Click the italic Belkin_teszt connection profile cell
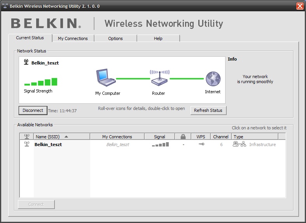This screenshot has width=306, height=223. point(118,145)
